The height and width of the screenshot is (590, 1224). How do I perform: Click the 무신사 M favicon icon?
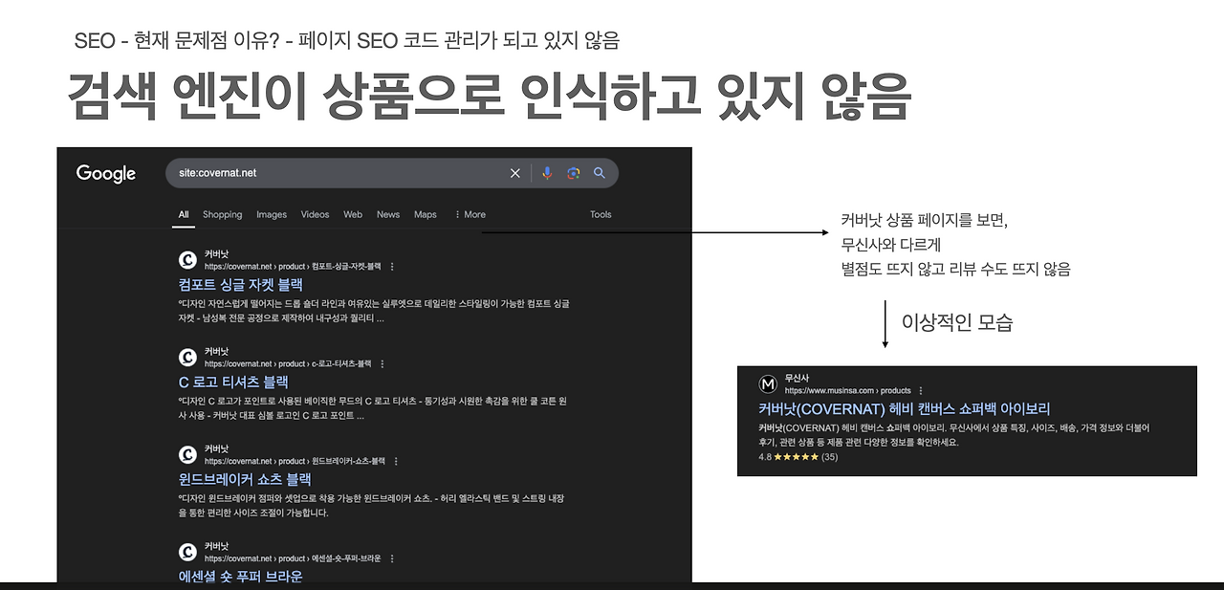coord(768,384)
